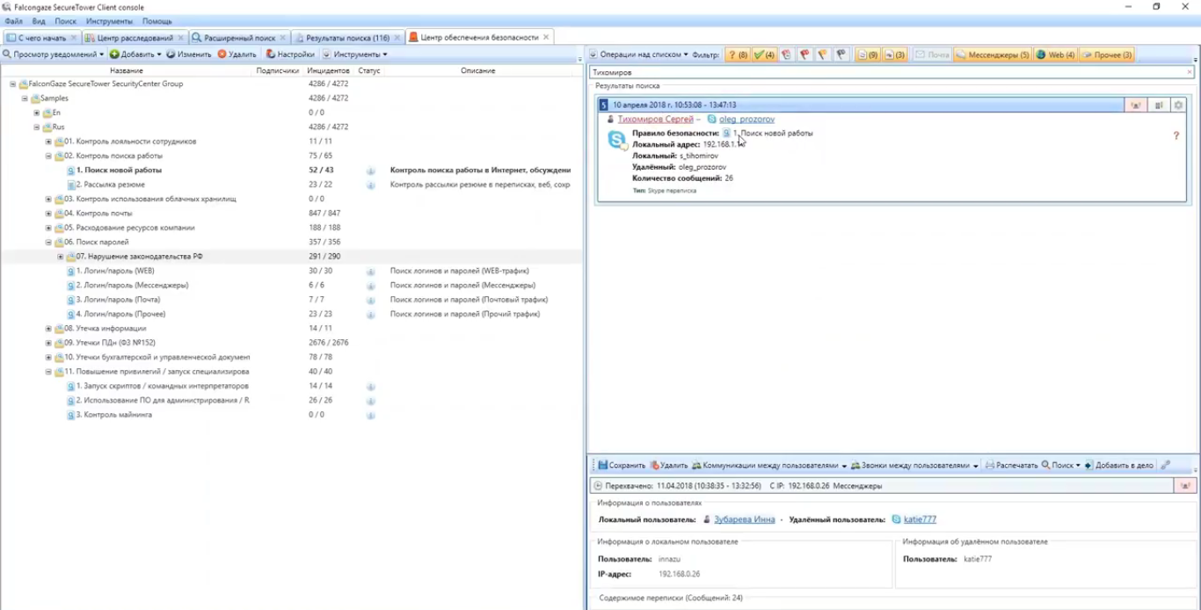The width and height of the screenshot is (1201, 610).
Task: Open the Поиск dropdown in detail toolbar
Action: click(x=1061, y=465)
